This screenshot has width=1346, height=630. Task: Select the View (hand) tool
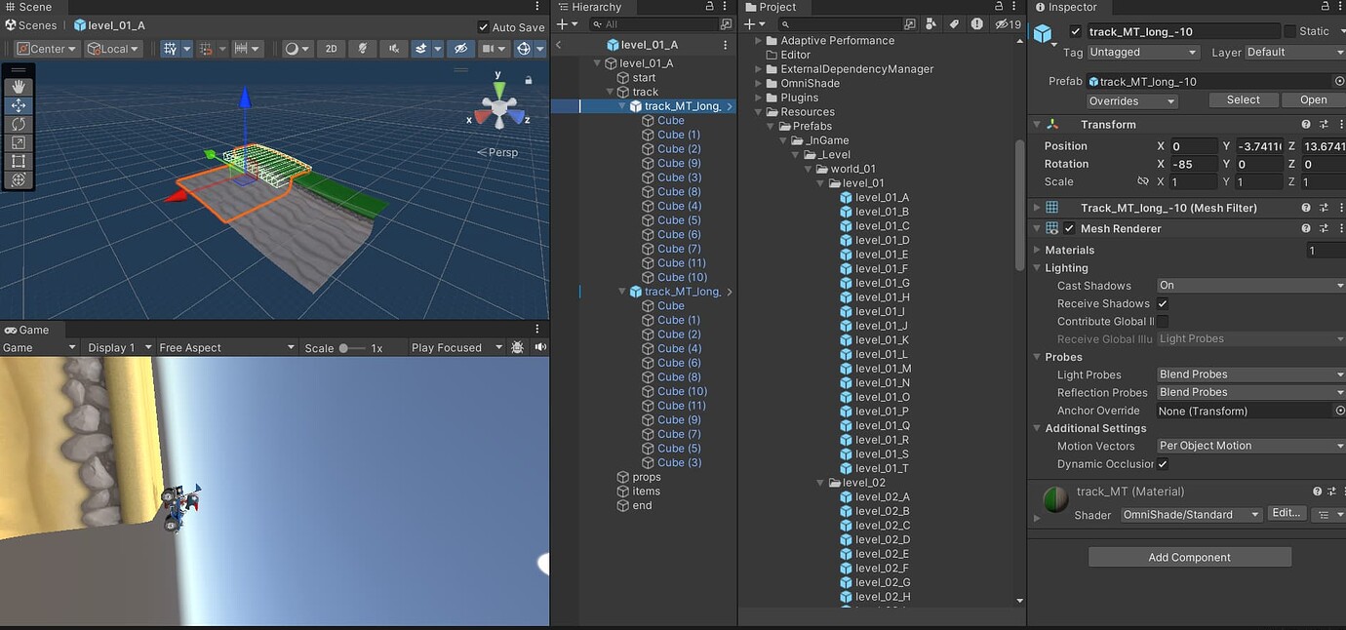click(17, 87)
